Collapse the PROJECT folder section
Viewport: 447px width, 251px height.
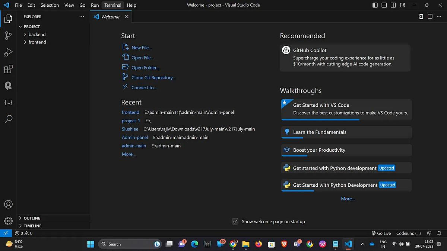[54, 27]
